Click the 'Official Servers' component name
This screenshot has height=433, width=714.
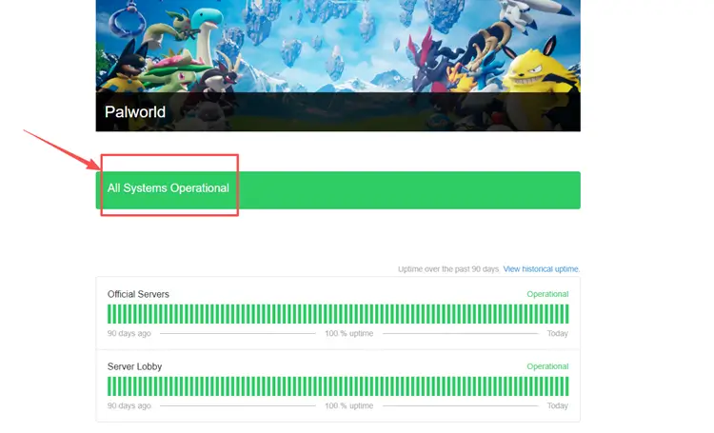[138, 294]
